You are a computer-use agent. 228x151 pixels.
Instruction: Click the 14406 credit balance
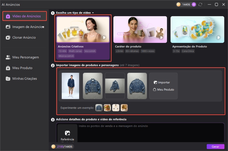(x=186, y=5)
